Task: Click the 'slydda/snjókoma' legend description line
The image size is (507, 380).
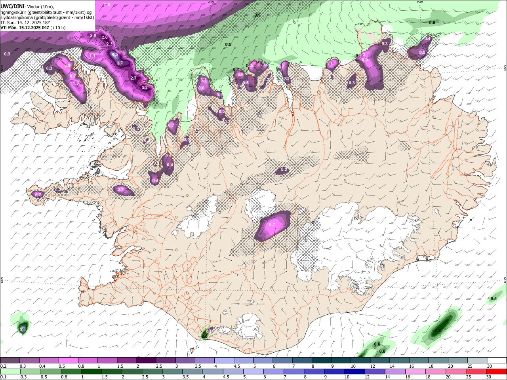Action: click(x=47, y=17)
